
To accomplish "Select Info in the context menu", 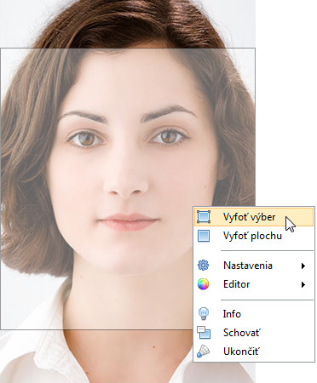I will tap(254, 314).
